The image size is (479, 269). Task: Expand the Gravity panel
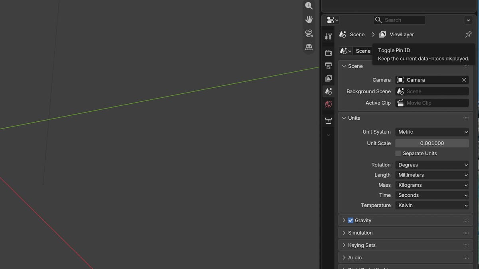pyautogui.click(x=344, y=220)
